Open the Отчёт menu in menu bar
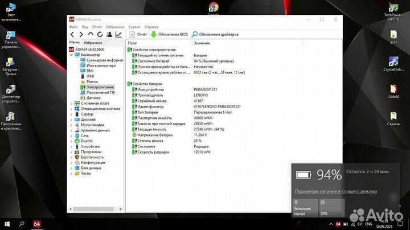The height and width of the screenshot is (230, 410). (x=97, y=27)
